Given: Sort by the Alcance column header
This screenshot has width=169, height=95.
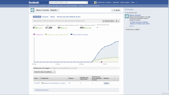Looking at the screenshot, I should [x=74, y=78].
